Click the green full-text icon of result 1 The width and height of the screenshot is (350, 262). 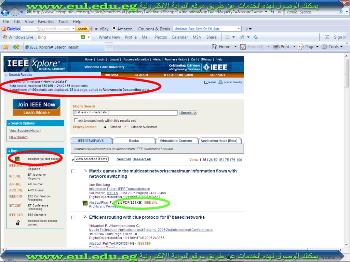coord(85,203)
